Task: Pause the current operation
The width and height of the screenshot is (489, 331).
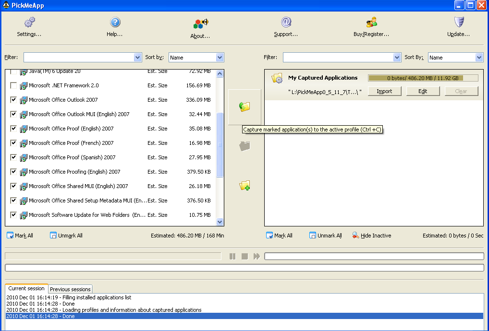Action: 232,256
